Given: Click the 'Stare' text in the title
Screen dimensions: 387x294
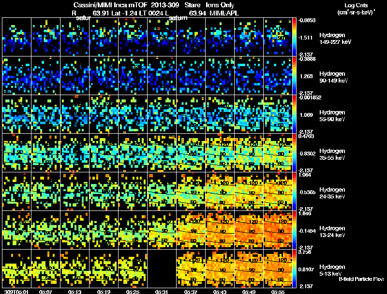Looking at the screenshot, I should (192, 5).
